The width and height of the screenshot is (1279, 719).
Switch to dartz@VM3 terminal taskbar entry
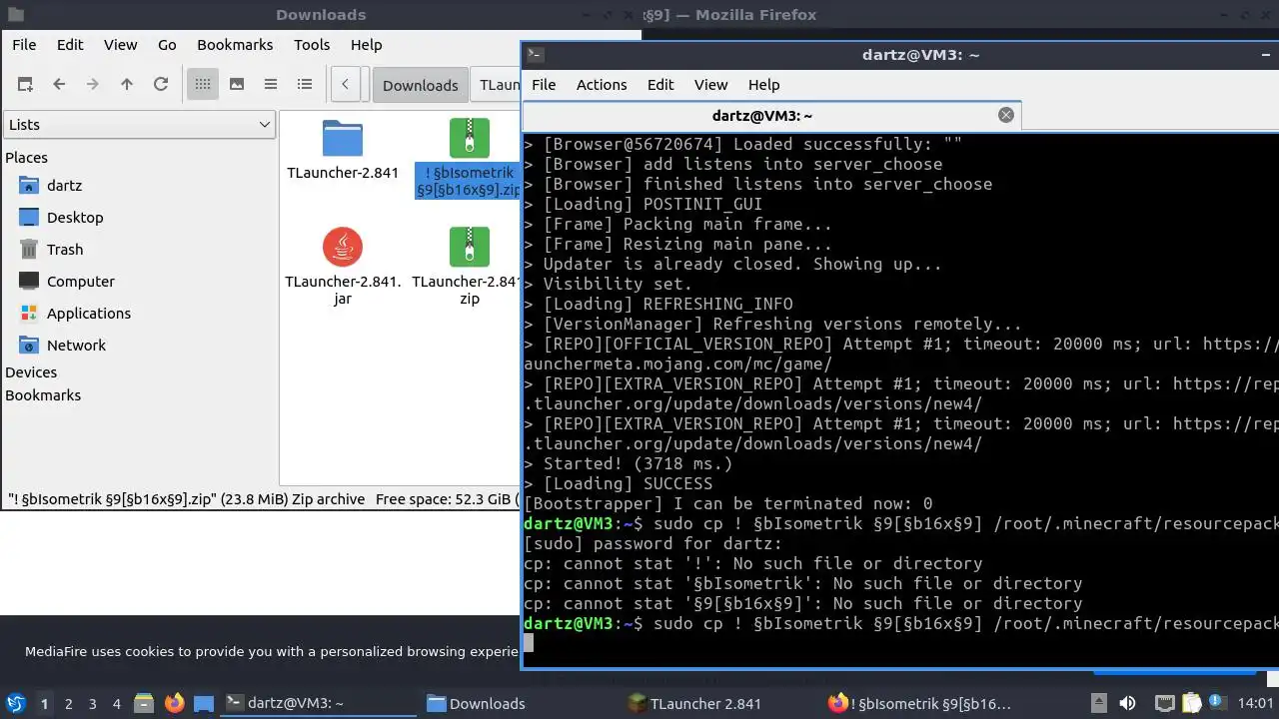click(x=318, y=703)
